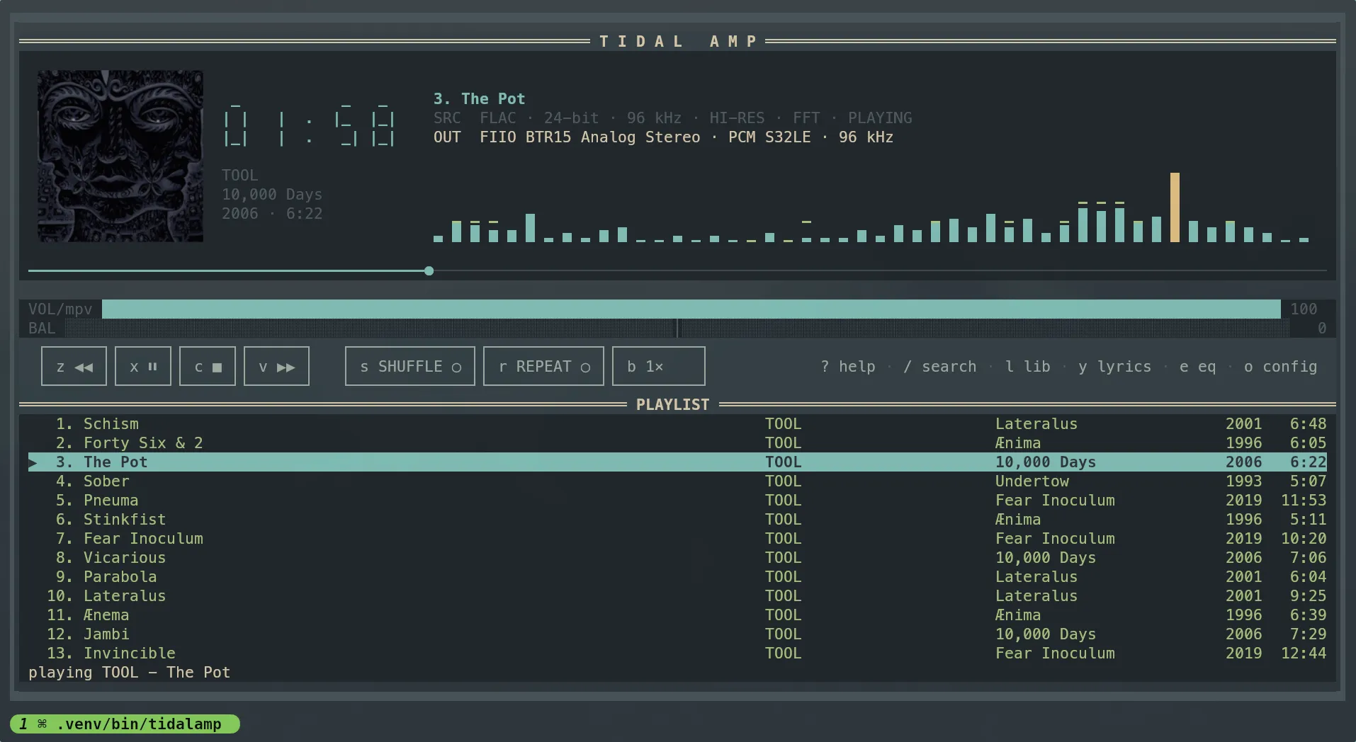Toggle SHUFFLE mode on

click(x=410, y=366)
